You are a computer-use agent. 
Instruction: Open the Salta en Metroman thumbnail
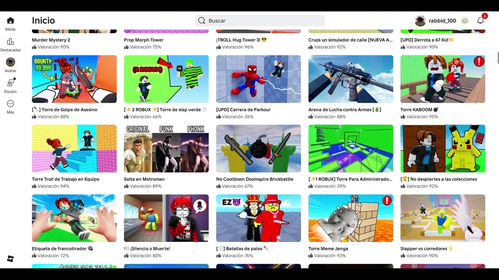coord(166,149)
